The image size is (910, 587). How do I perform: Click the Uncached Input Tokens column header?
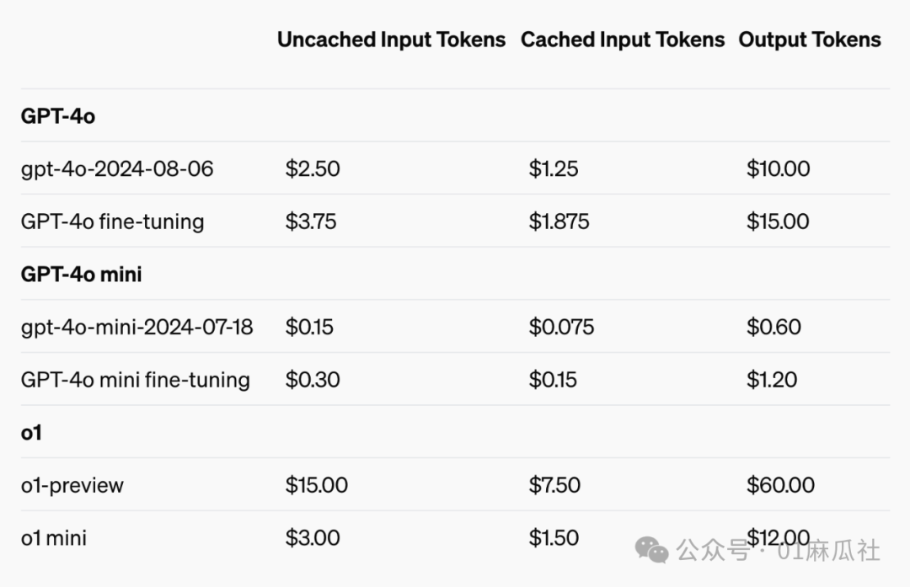[x=391, y=40]
